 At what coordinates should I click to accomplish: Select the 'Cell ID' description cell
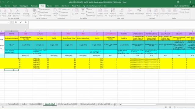pos(97,38)
